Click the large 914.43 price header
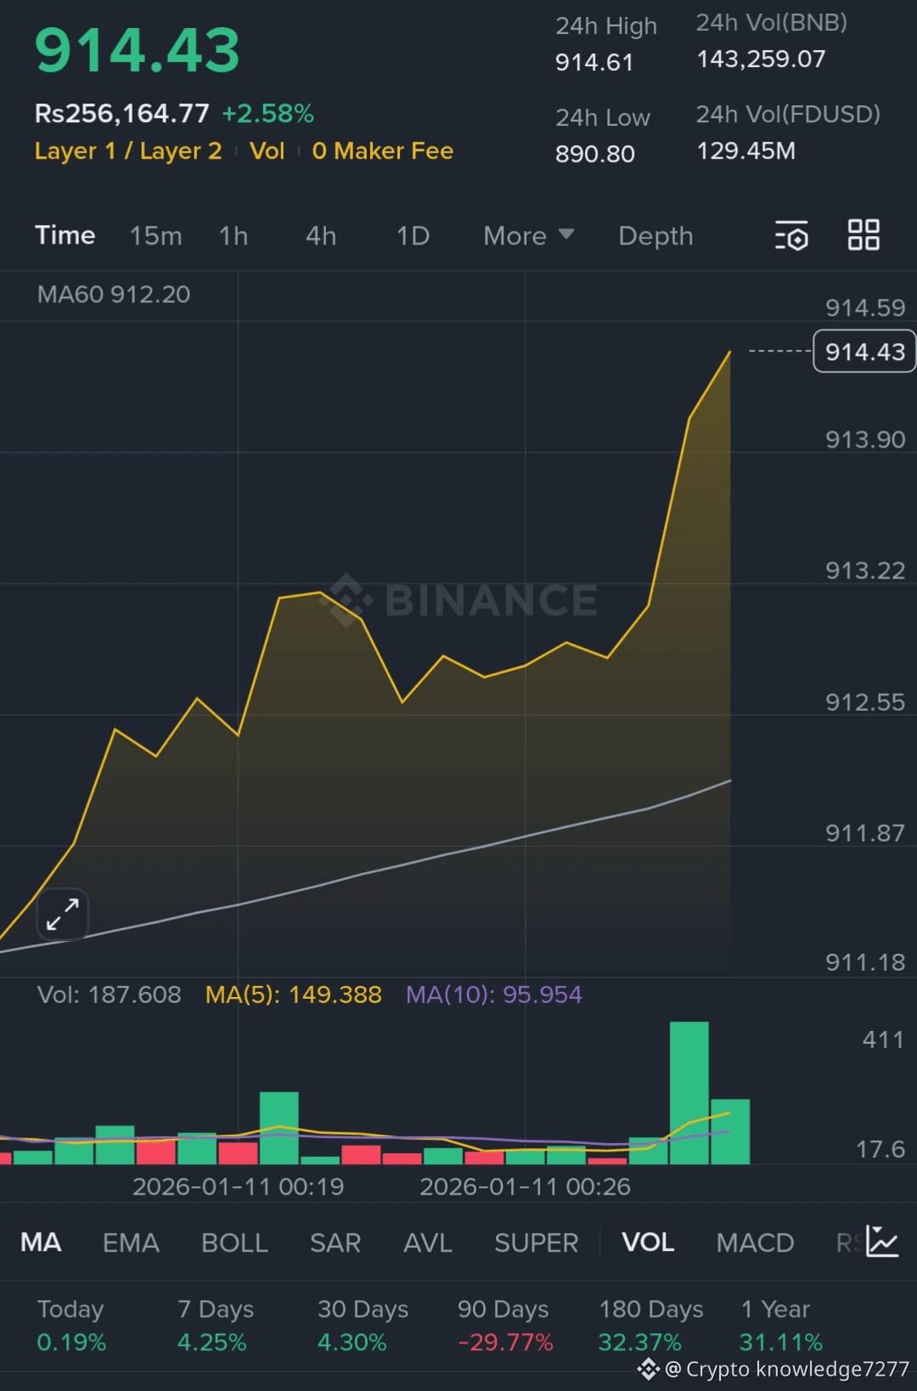The height and width of the screenshot is (1391, 917). click(x=138, y=51)
